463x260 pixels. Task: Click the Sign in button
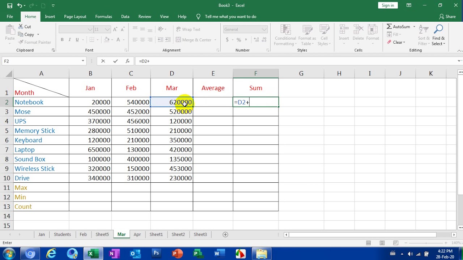click(388, 5)
